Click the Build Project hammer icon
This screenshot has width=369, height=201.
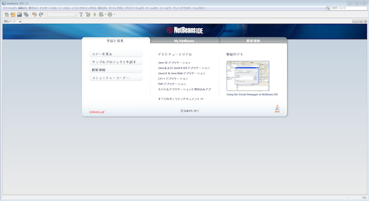[x=81, y=15]
